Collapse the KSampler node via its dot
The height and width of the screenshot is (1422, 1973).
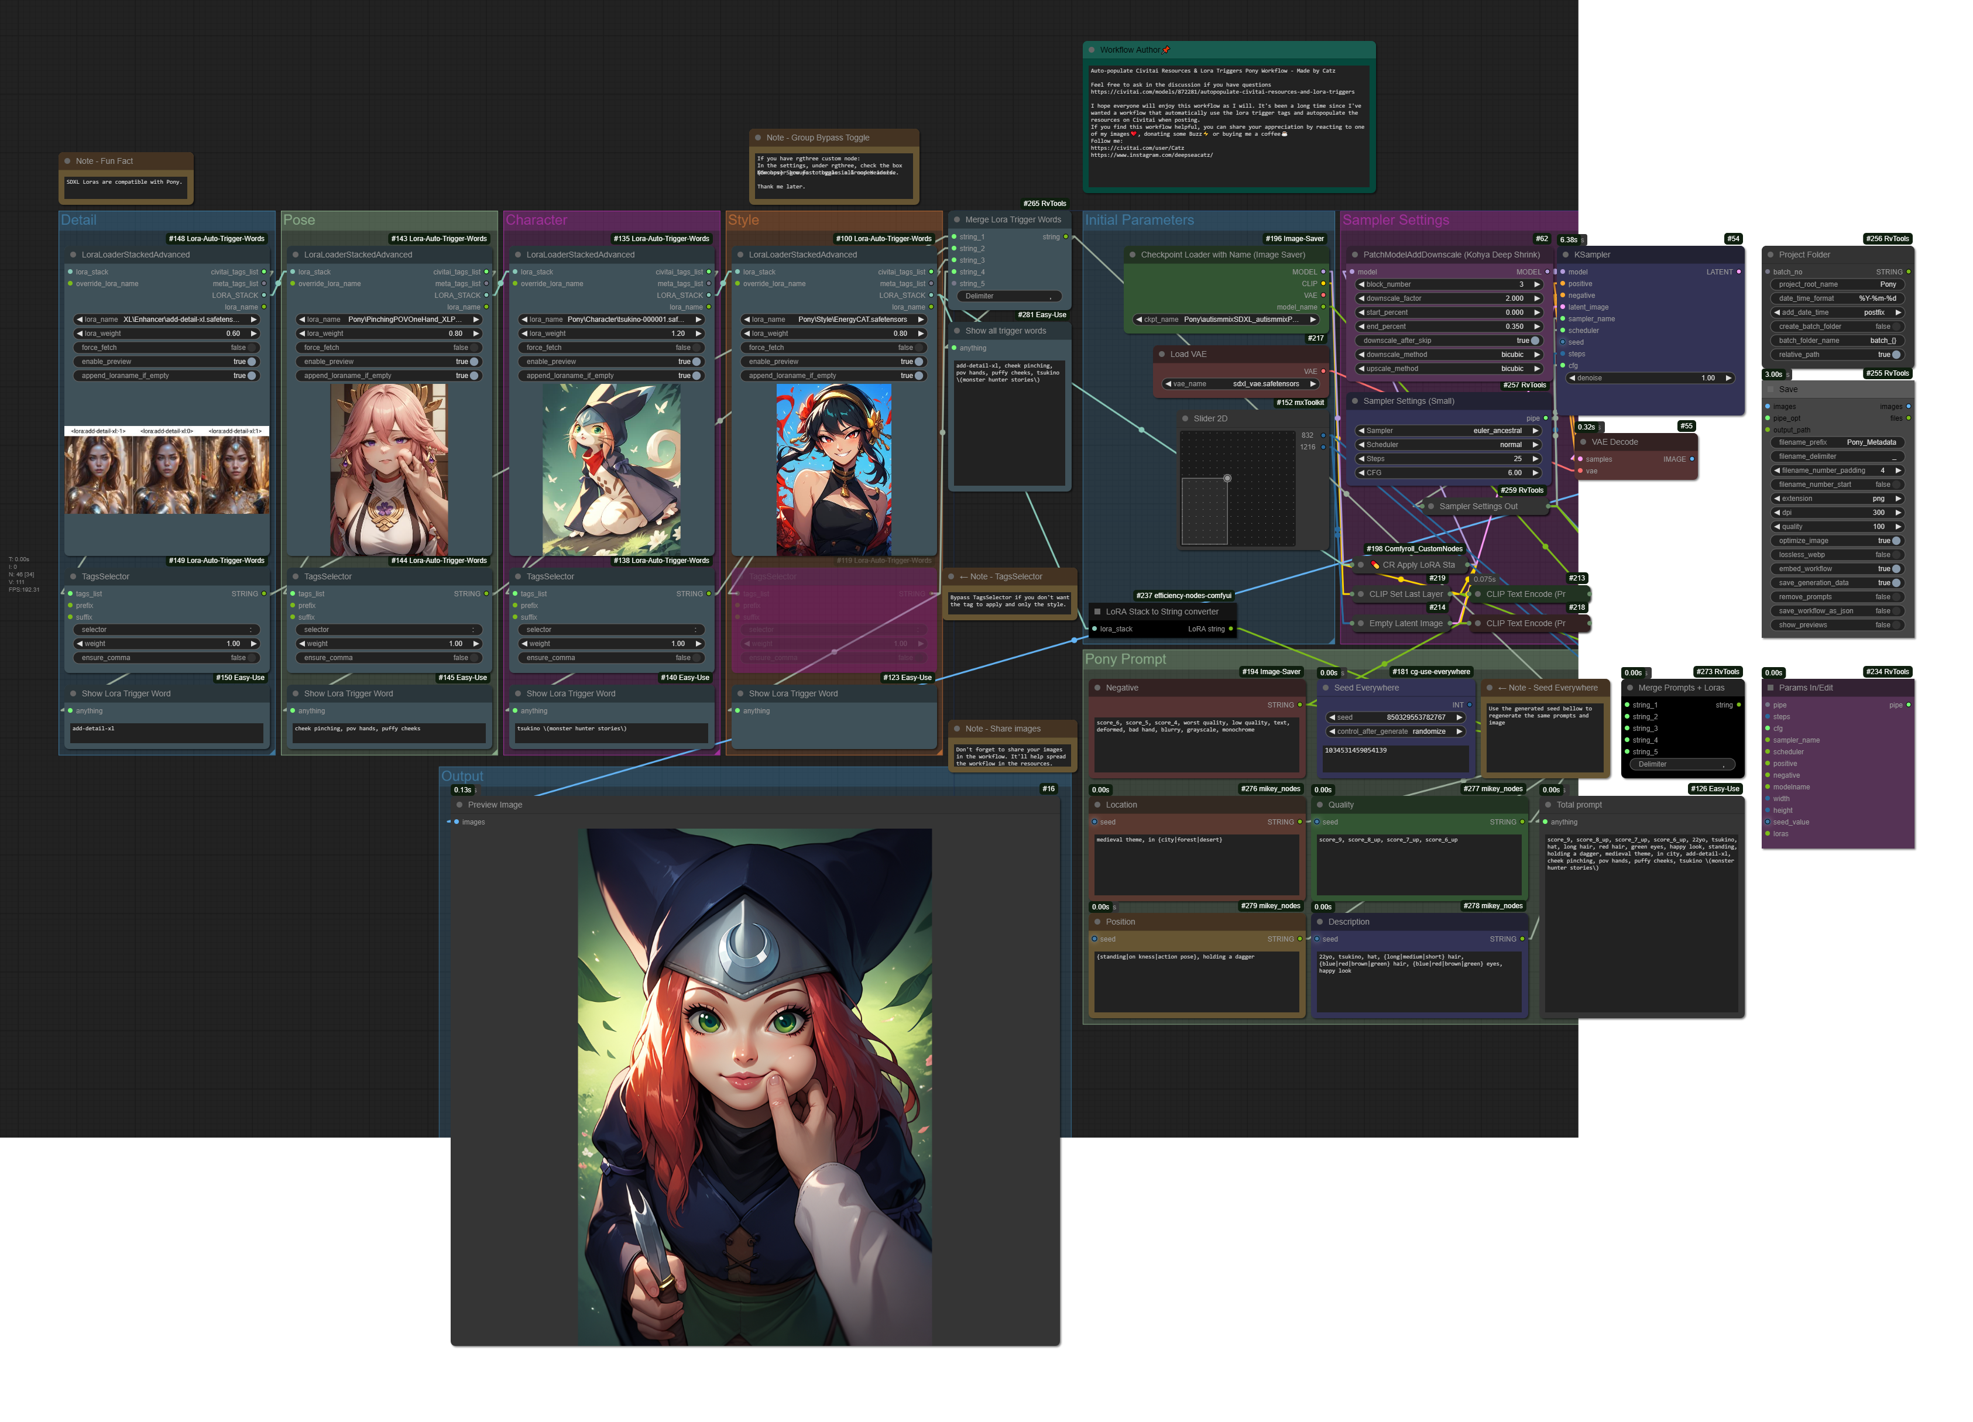[1566, 255]
